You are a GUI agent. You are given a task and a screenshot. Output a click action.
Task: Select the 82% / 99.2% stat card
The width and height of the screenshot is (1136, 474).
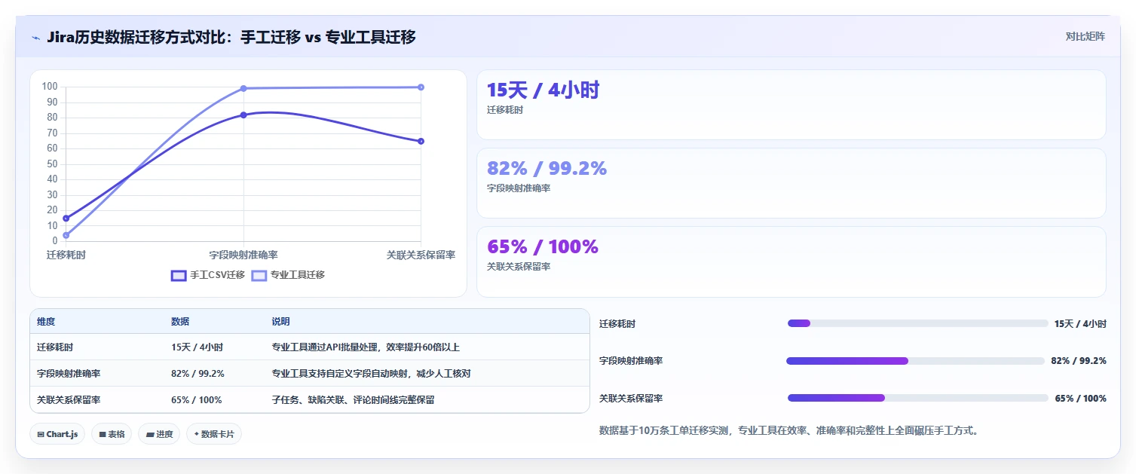pyautogui.click(x=791, y=183)
